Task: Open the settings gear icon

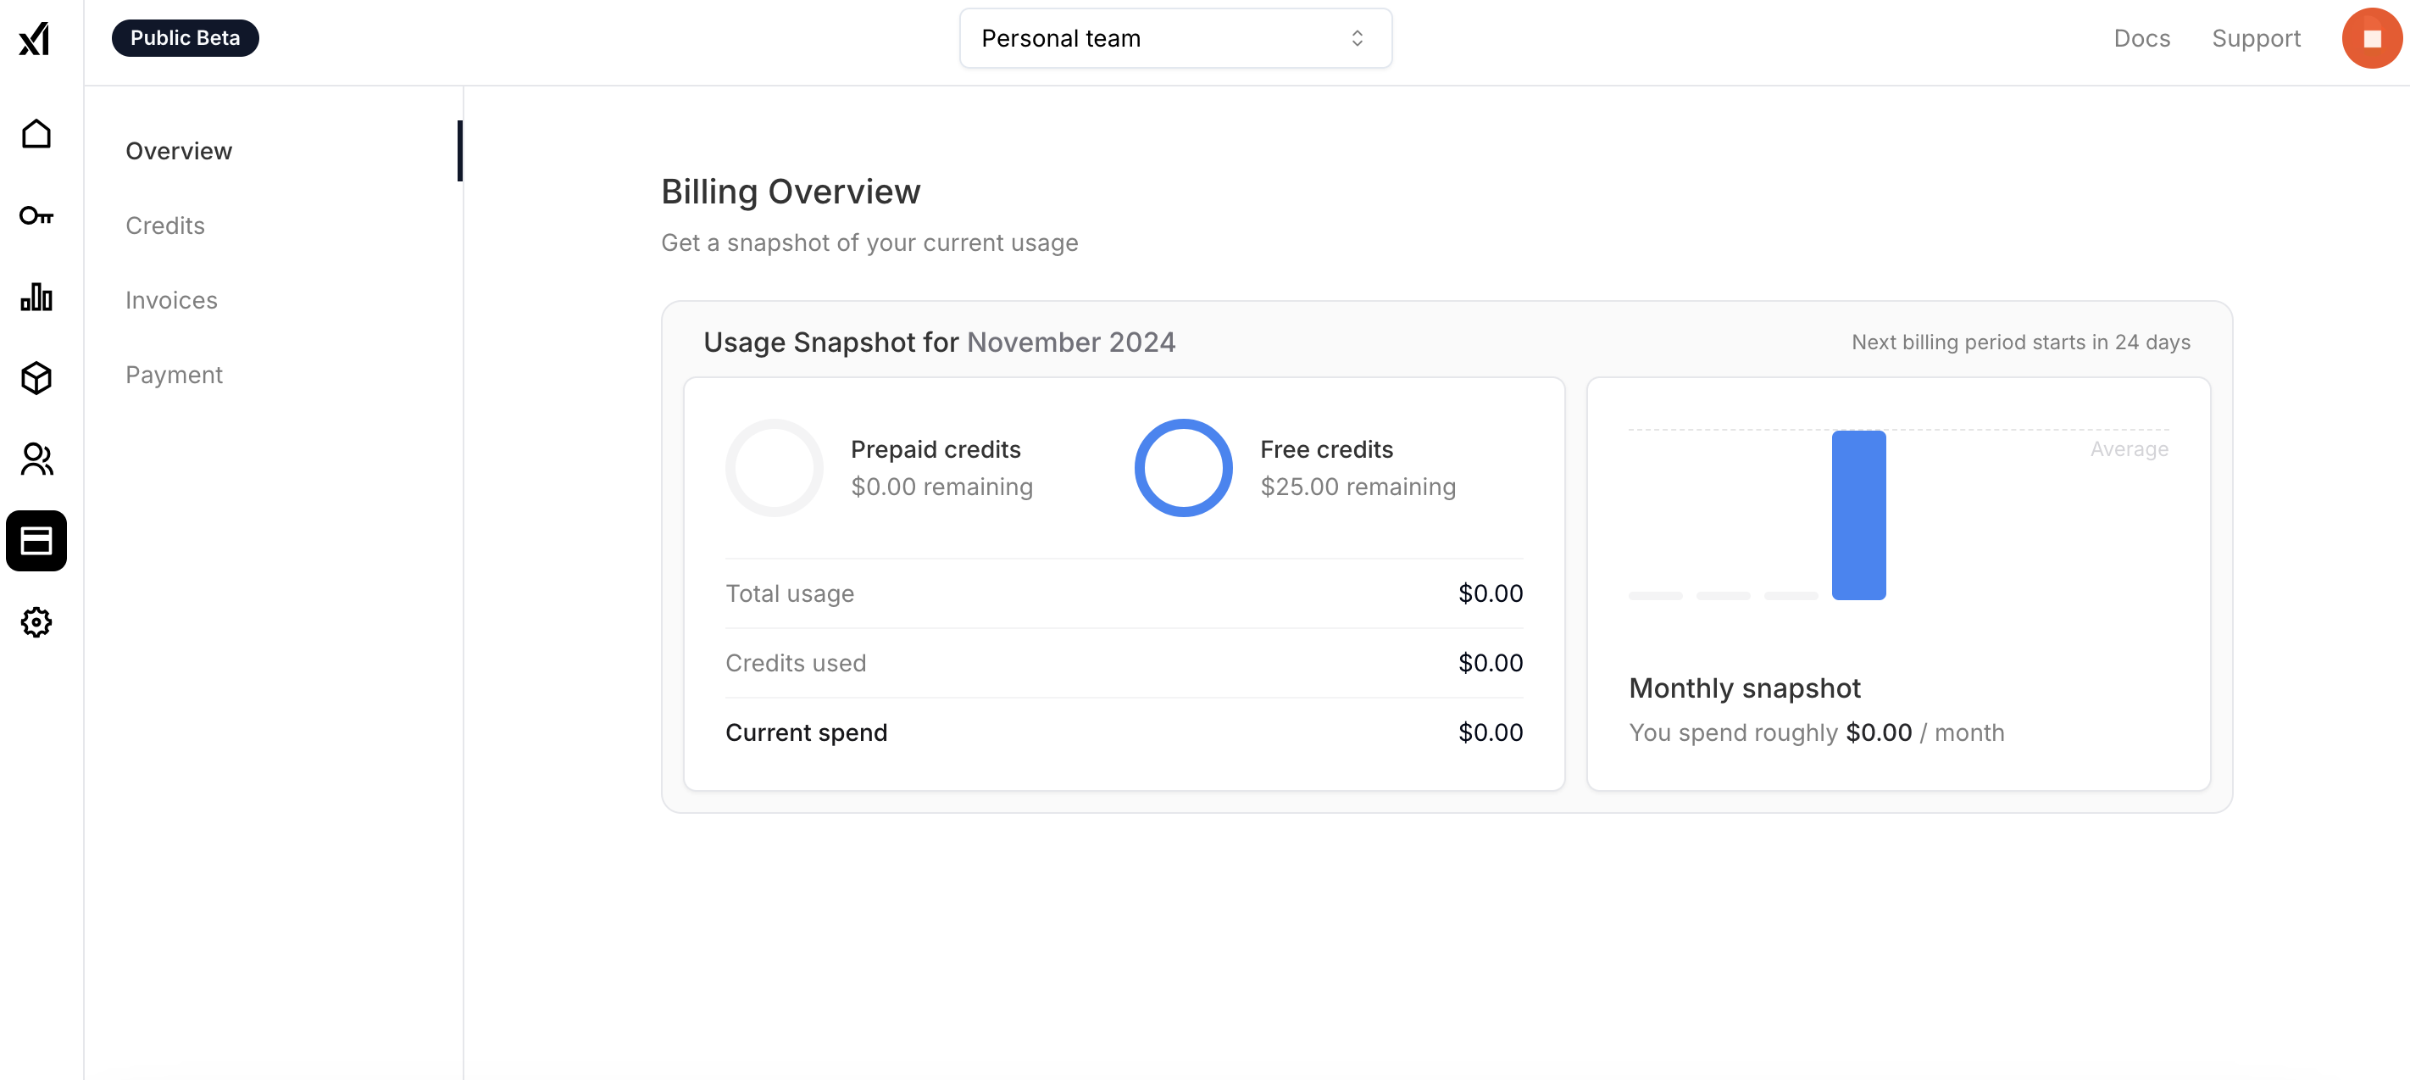Action: 36,622
